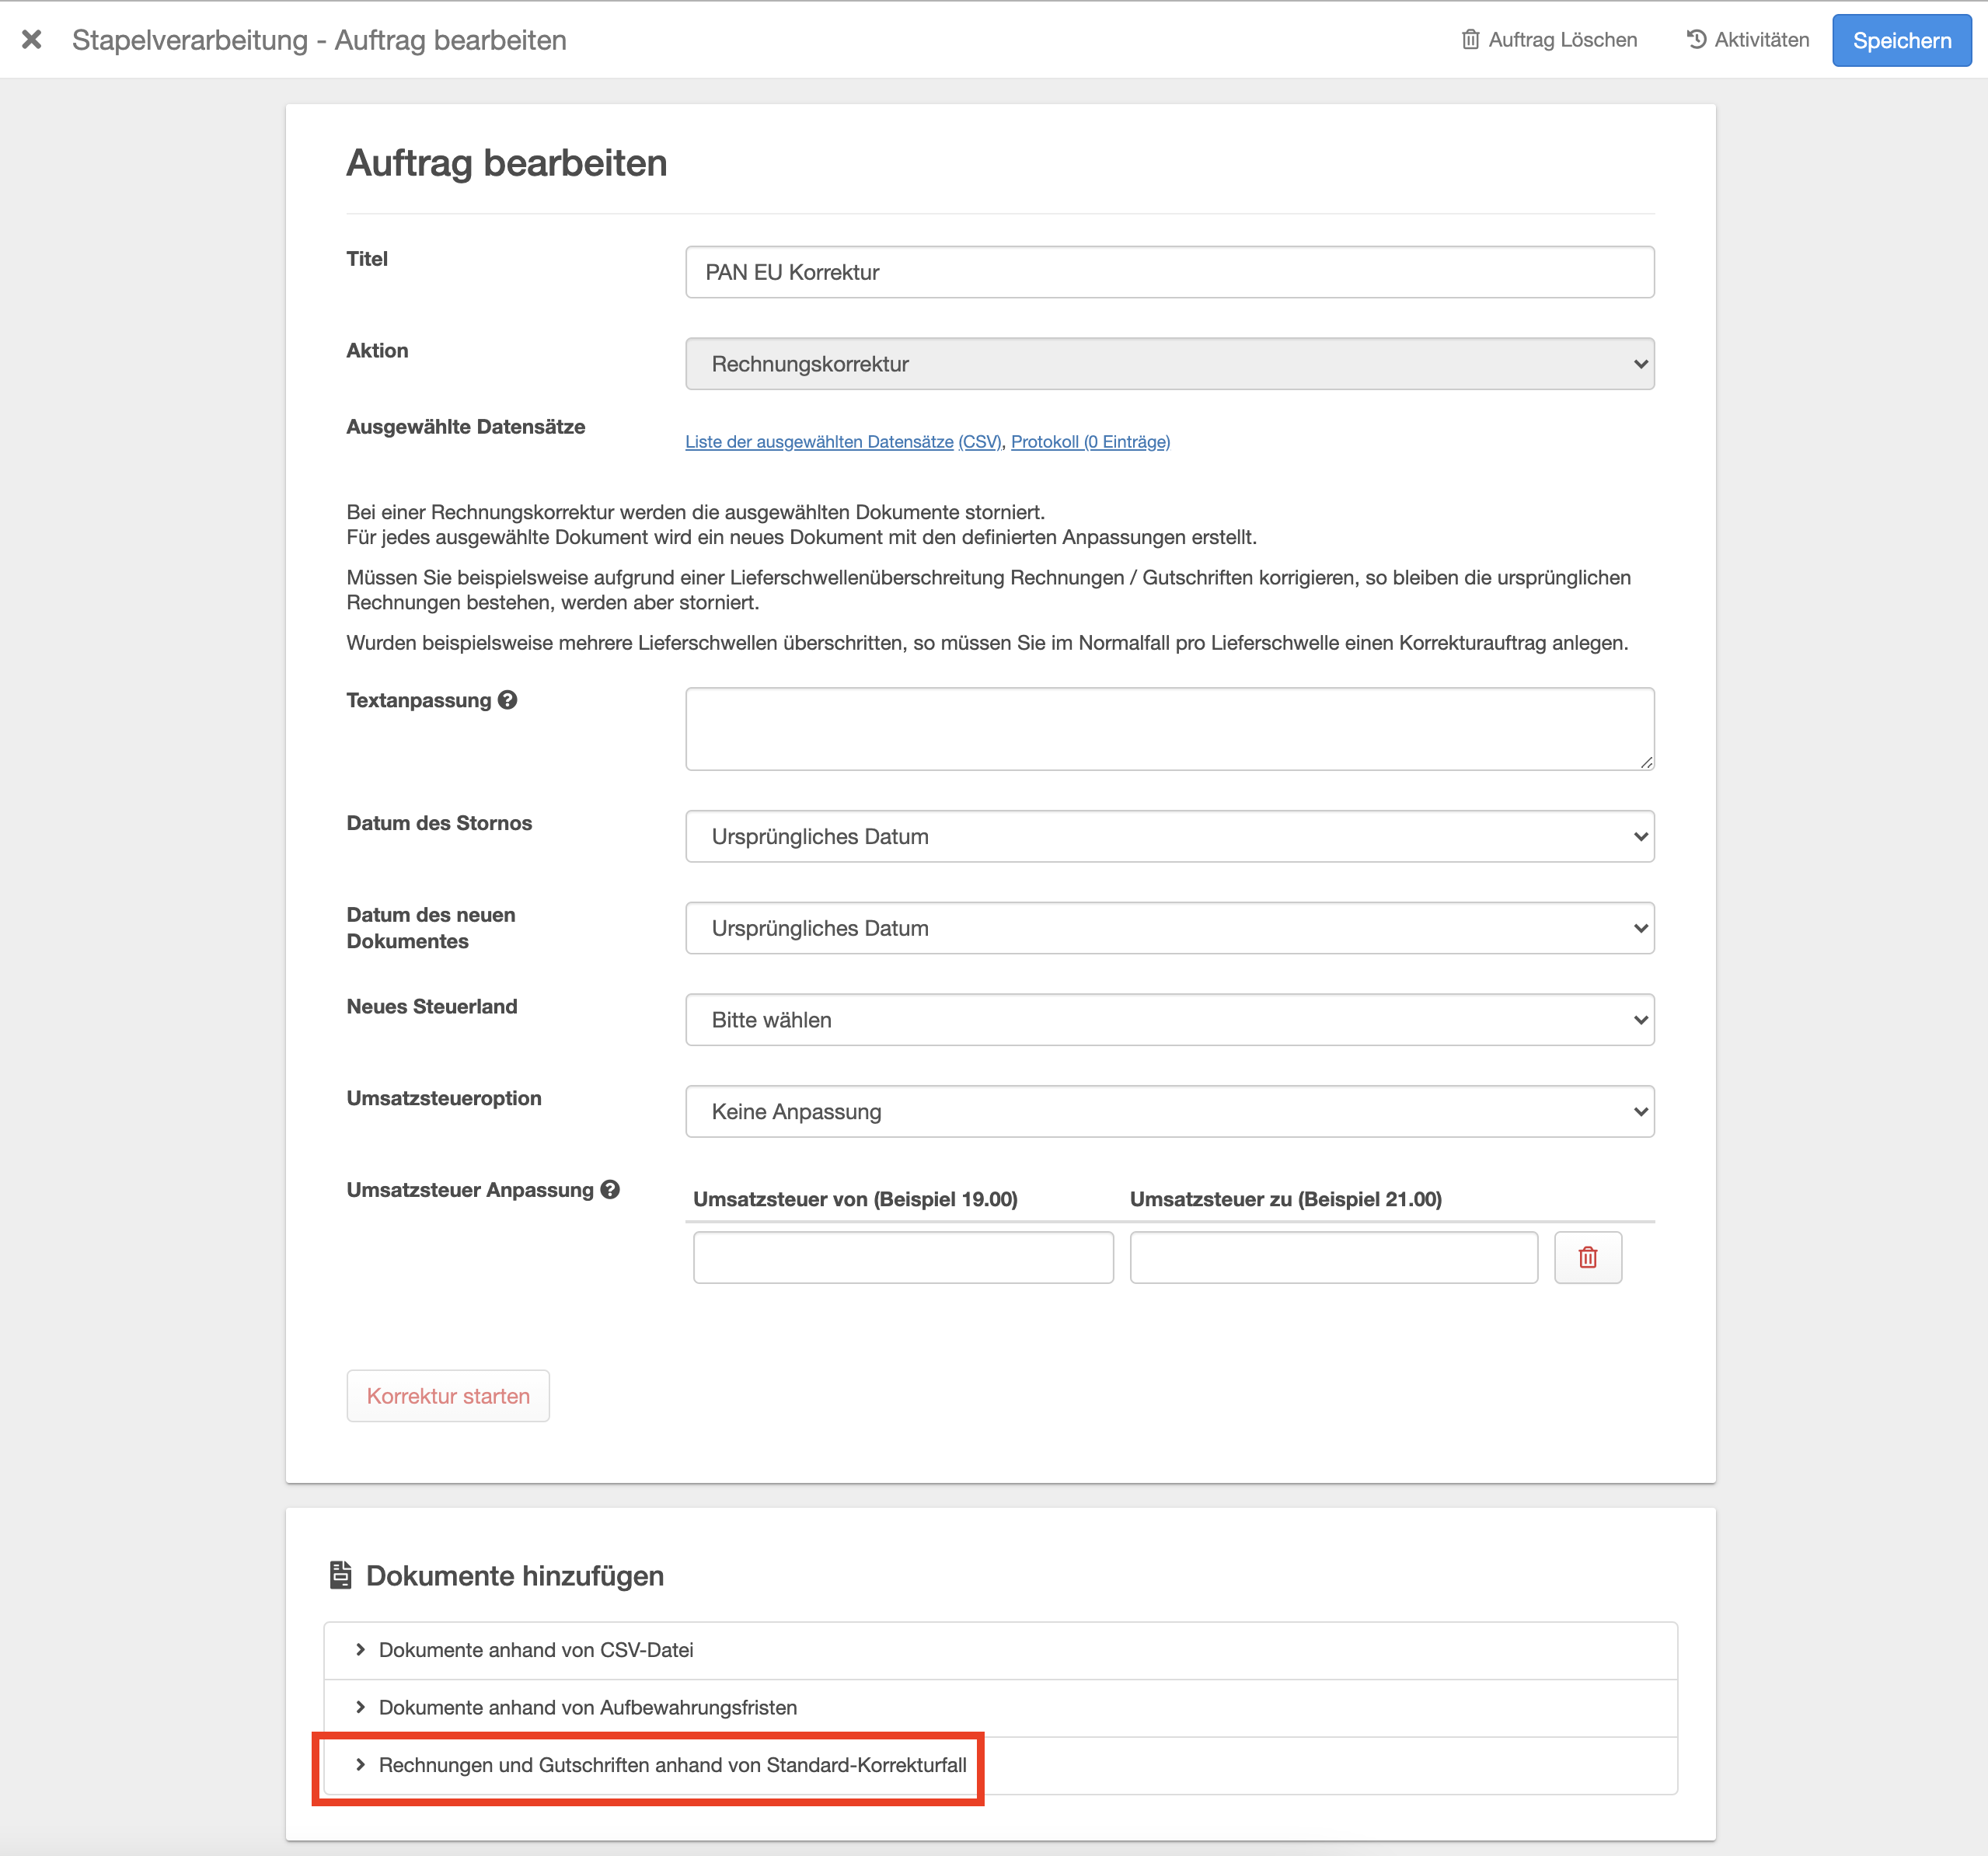Open the Protokoll (0 Einträge) link
The height and width of the screenshot is (1856, 1988).
(1090, 442)
